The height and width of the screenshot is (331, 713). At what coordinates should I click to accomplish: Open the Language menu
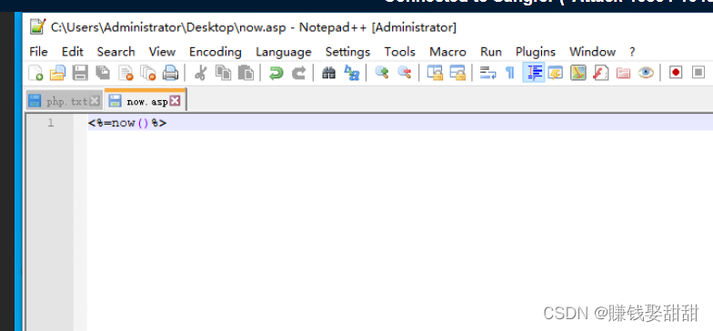pos(284,52)
